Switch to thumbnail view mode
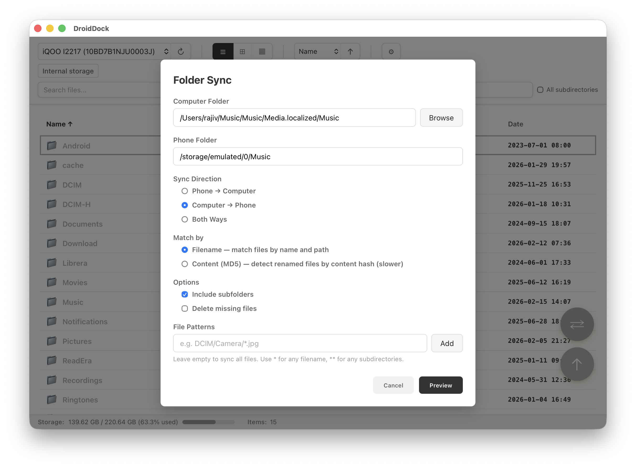 [262, 51]
